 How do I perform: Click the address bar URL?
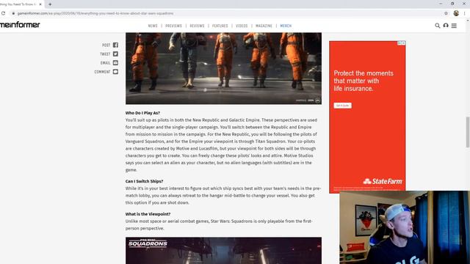[x=95, y=13]
